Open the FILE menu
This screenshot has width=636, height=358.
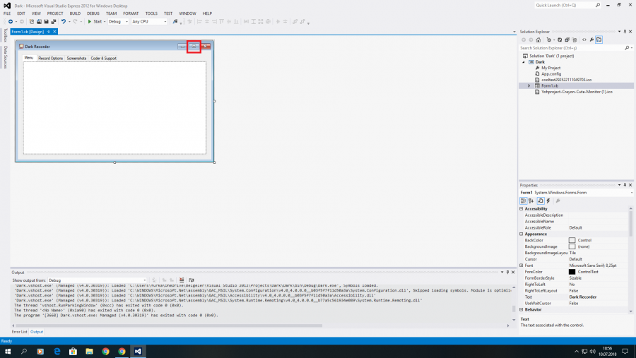point(7,13)
